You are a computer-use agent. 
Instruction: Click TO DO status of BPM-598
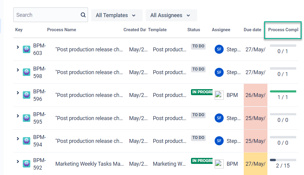click(x=198, y=69)
